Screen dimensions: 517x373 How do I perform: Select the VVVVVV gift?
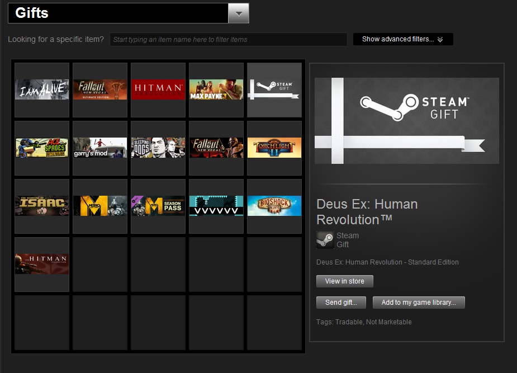click(216, 206)
